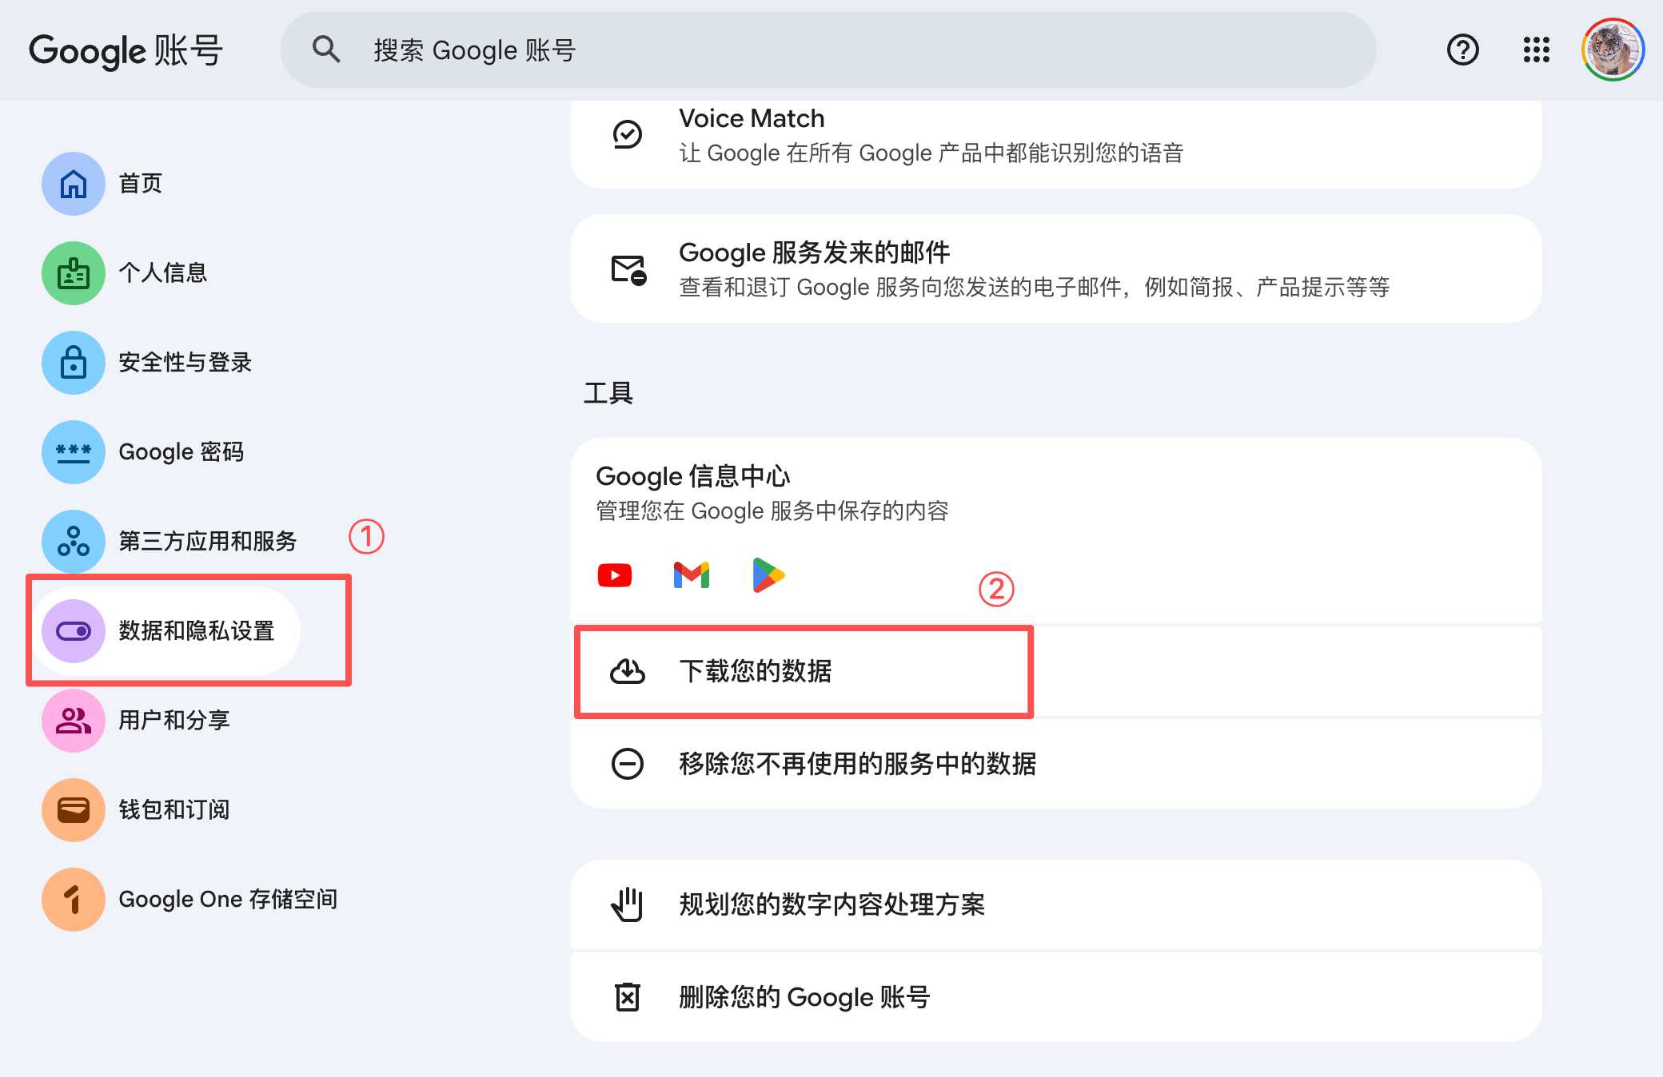This screenshot has height=1077, width=1663.
Task: Click the 个人信息 card icon
Action: (x=73, y=272)
